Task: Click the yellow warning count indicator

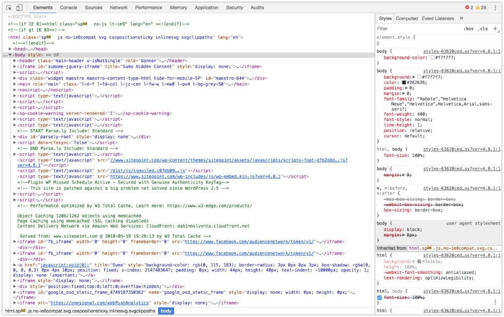Action: click(x=481, y=8)
